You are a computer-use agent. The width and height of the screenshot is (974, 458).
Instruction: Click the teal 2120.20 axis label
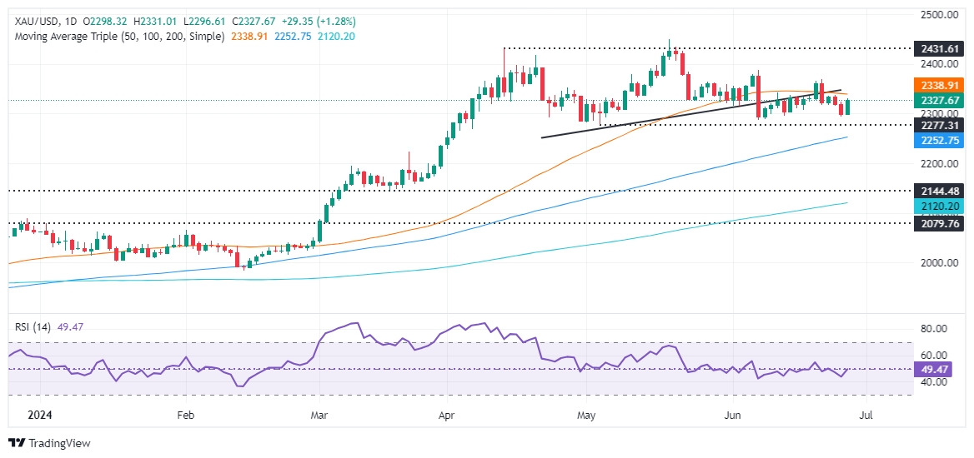pyautogui.click(x=938, y=207)
